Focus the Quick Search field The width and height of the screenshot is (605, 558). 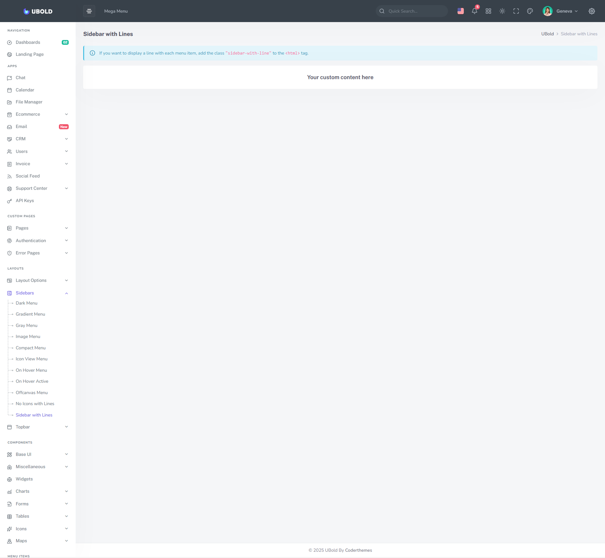point(412,11)
